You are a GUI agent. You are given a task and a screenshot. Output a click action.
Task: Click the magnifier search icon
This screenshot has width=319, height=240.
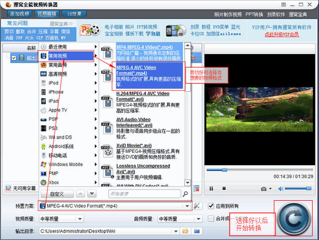tap(185, 194)
